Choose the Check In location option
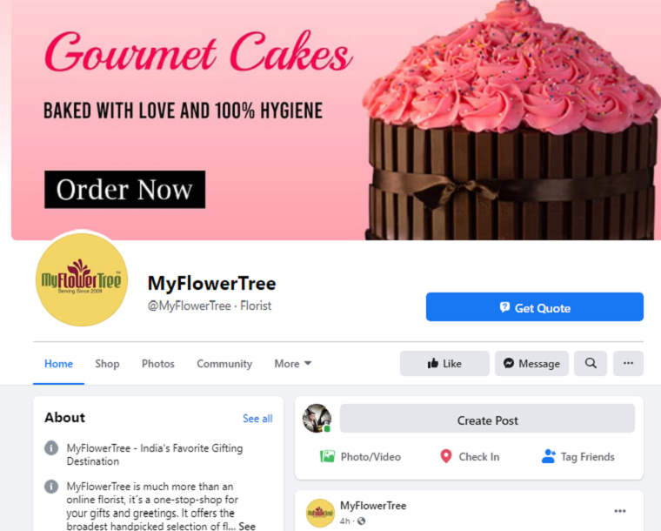Image resolution: width=661 pixels, height=531 pixels. point(470,457)
